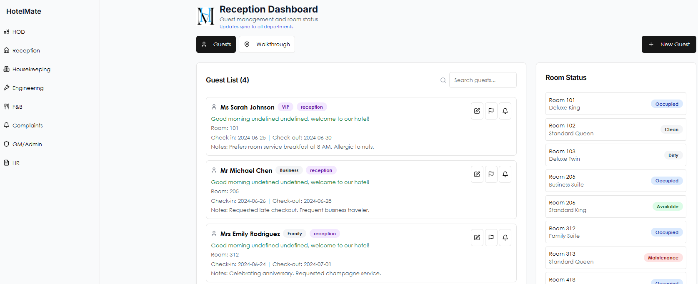Click Business badge on Michael Chen

tap(289, 170)
